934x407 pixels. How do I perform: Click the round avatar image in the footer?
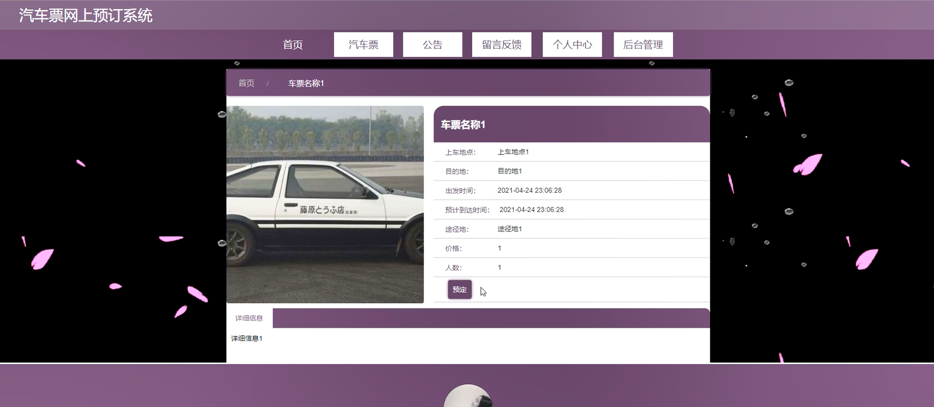[x=468, y=396]
